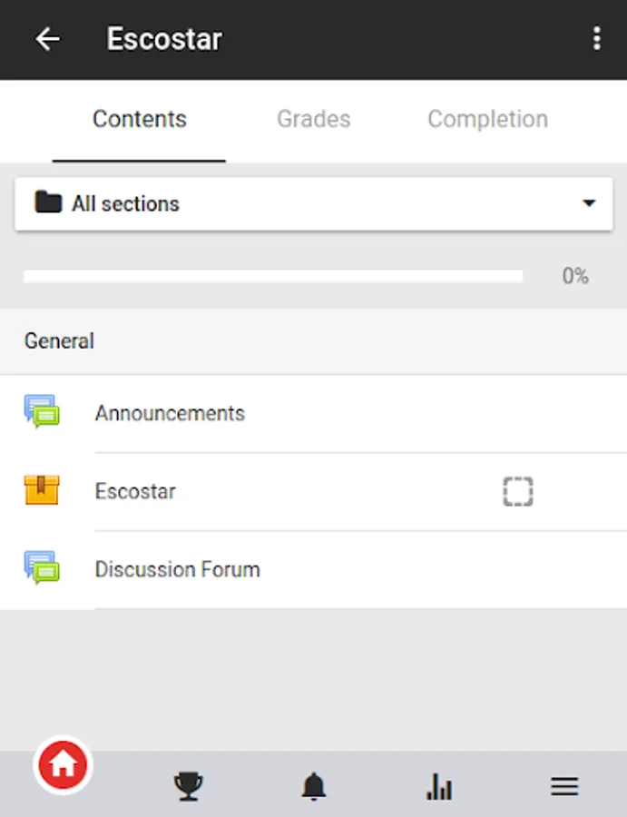Tap the back arrow in the header
The image size is (627, 817).
pos(47,39)
